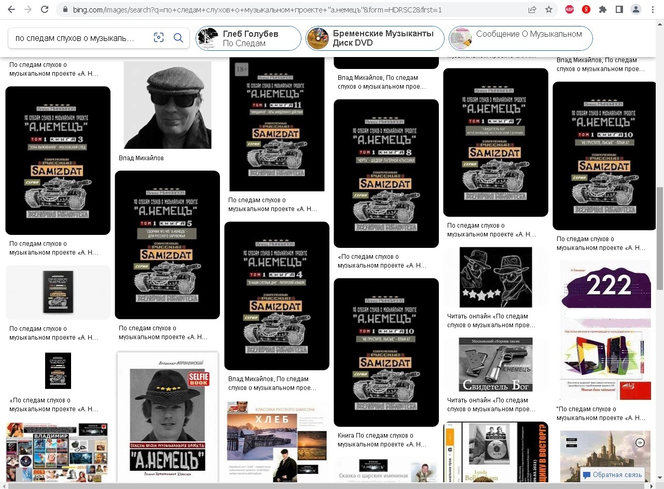Open the 'ВЛАДИМИР' collage image

pos(58,453)
